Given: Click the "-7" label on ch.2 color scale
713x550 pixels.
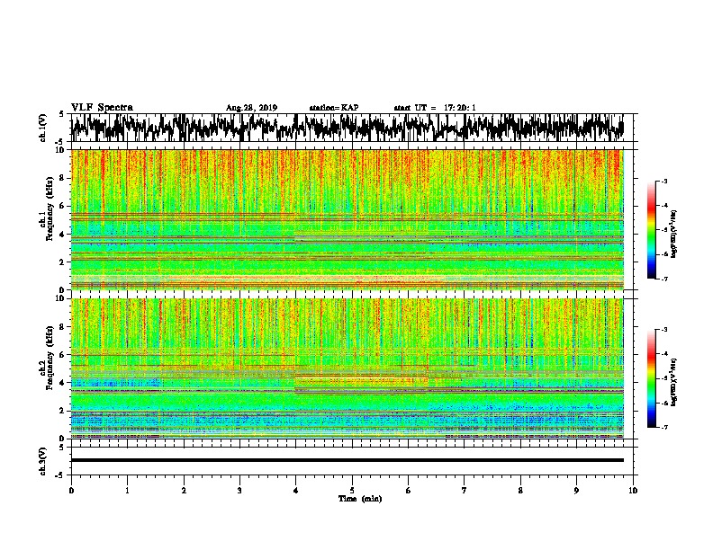Looking at the screenshot, I should (664, 428).
